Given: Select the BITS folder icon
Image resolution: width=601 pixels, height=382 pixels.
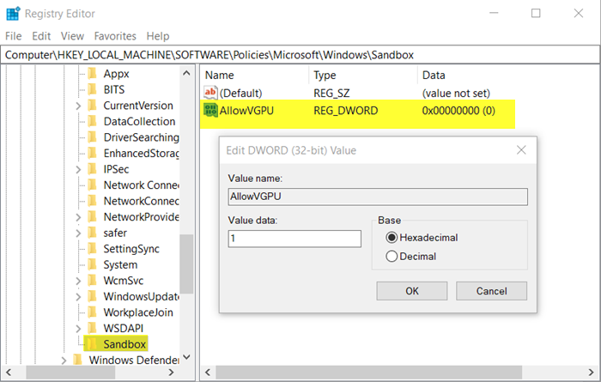Looking at the screenshot, I should 92,89.
